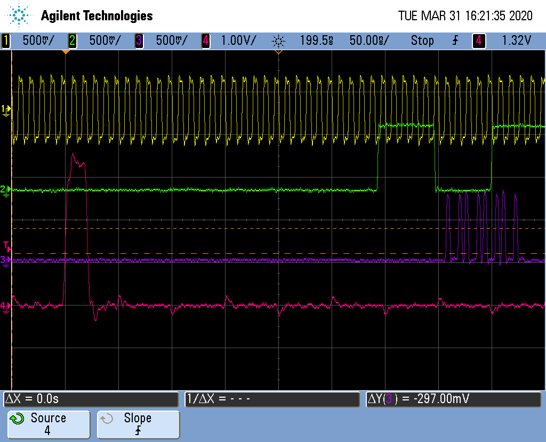Click the Agilent Technologies title text

tap(97, 15)
